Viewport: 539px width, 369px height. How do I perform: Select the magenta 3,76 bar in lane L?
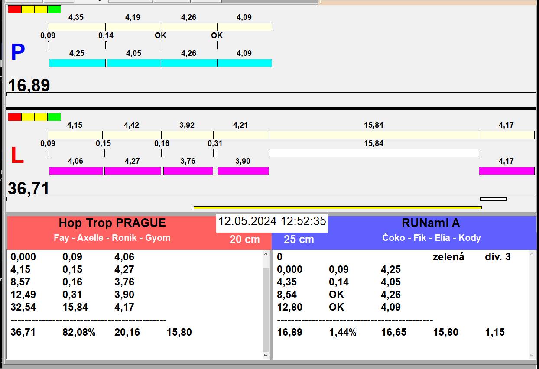(188, 171)
